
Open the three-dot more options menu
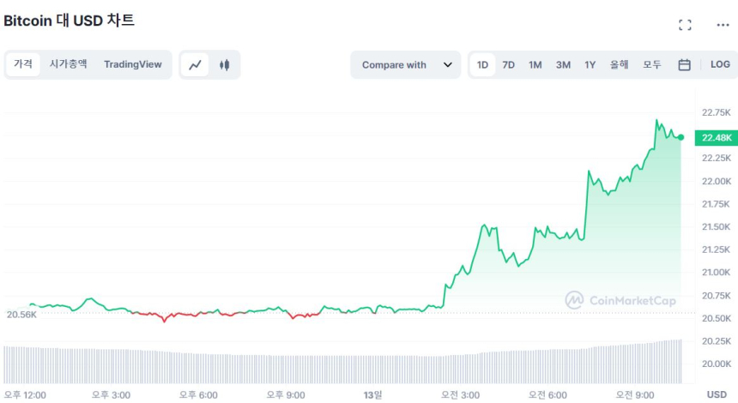coord(723,25)
